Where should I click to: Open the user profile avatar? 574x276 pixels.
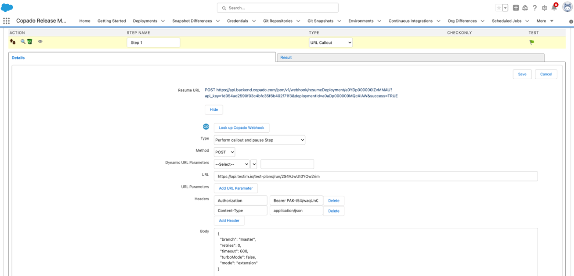pos(567,7)
